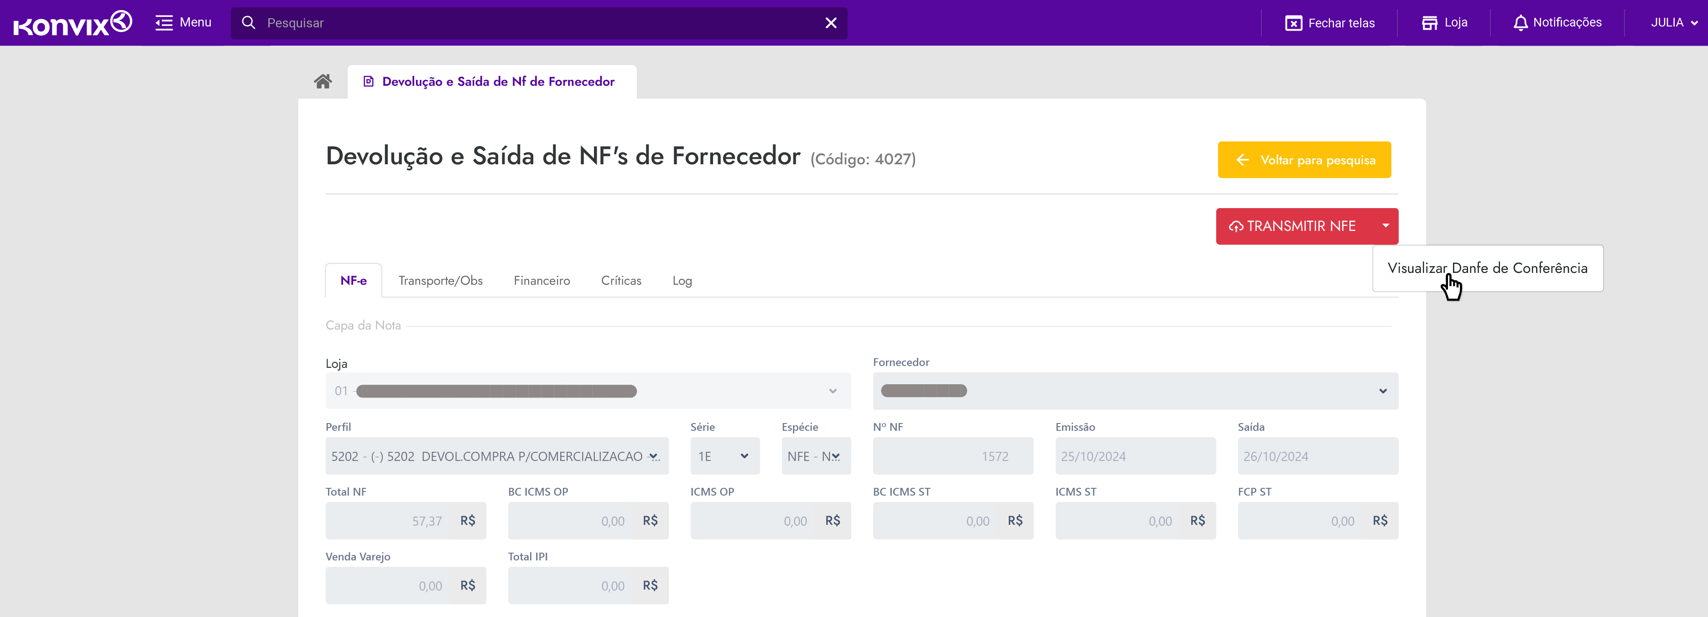Image resolution: width=1708 pixels, height=617 pixels.
Task: Open the Espécie dropdown
Action: coord(816,456)
